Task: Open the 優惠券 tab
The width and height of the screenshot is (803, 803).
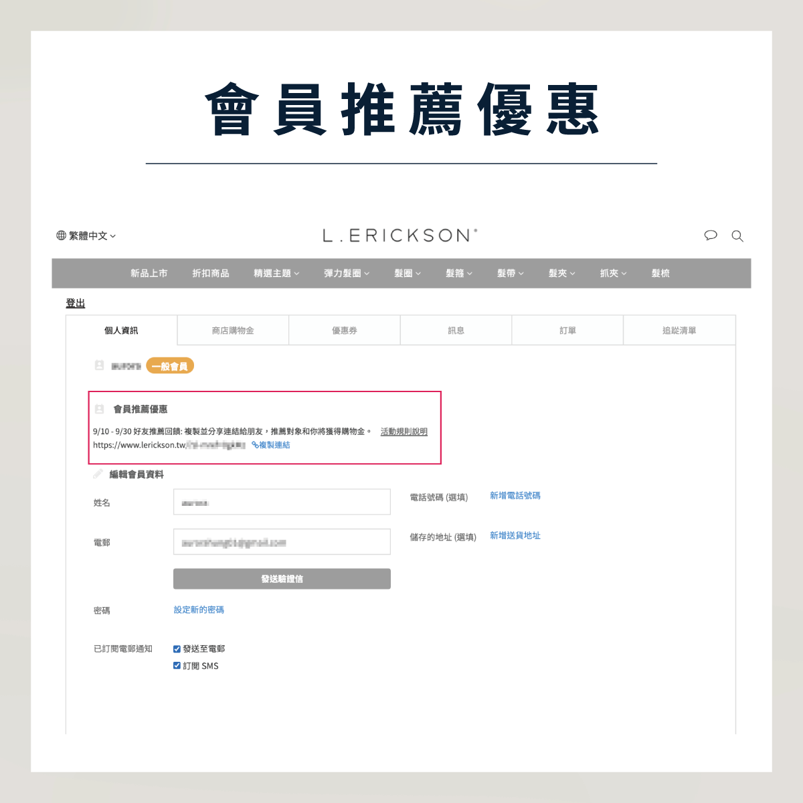Action: click(345, 331)
